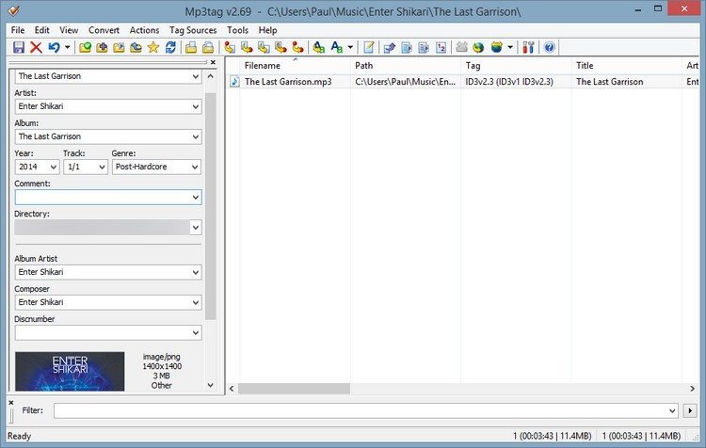Image resolution: width=706 pixels, height=448 pixels.
Task: Expand the Track dropdown showing 1/1
Action: (x=103, y=167)
